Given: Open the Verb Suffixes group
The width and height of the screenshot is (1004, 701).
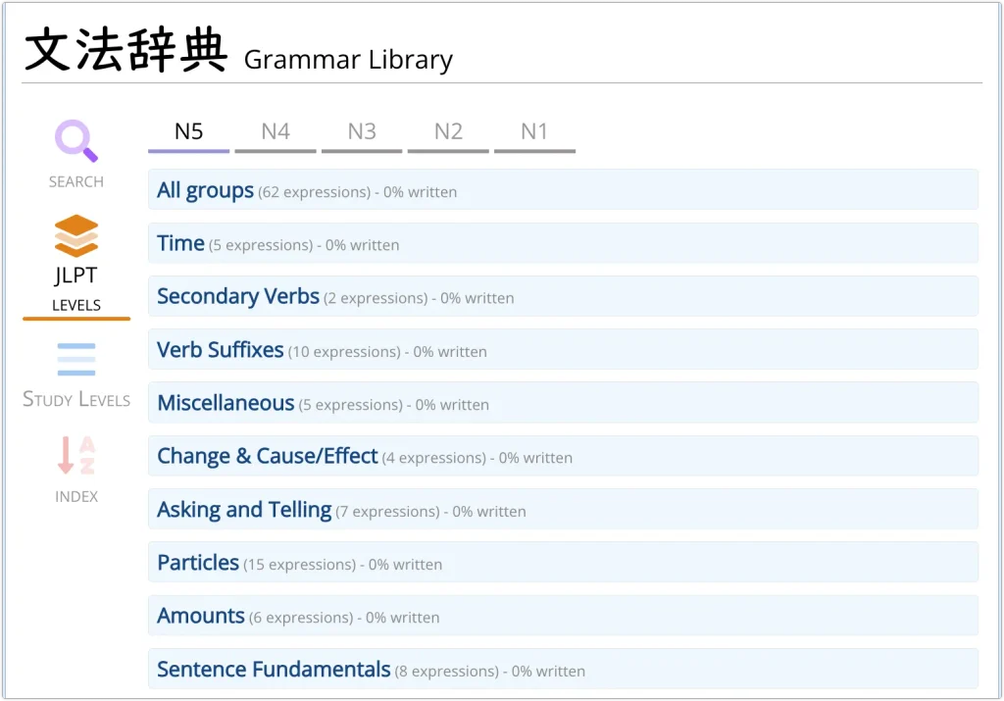Looking at the screenshot, I should pyautogui.click(x=563, y=349).
